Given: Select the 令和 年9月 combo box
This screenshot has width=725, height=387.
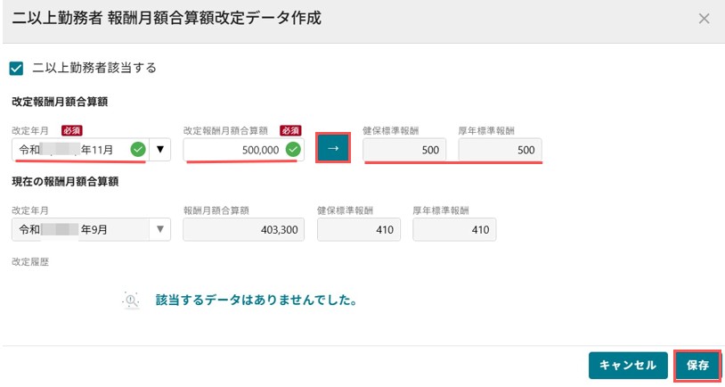Looking at the screenshot, I should point(91,229).
